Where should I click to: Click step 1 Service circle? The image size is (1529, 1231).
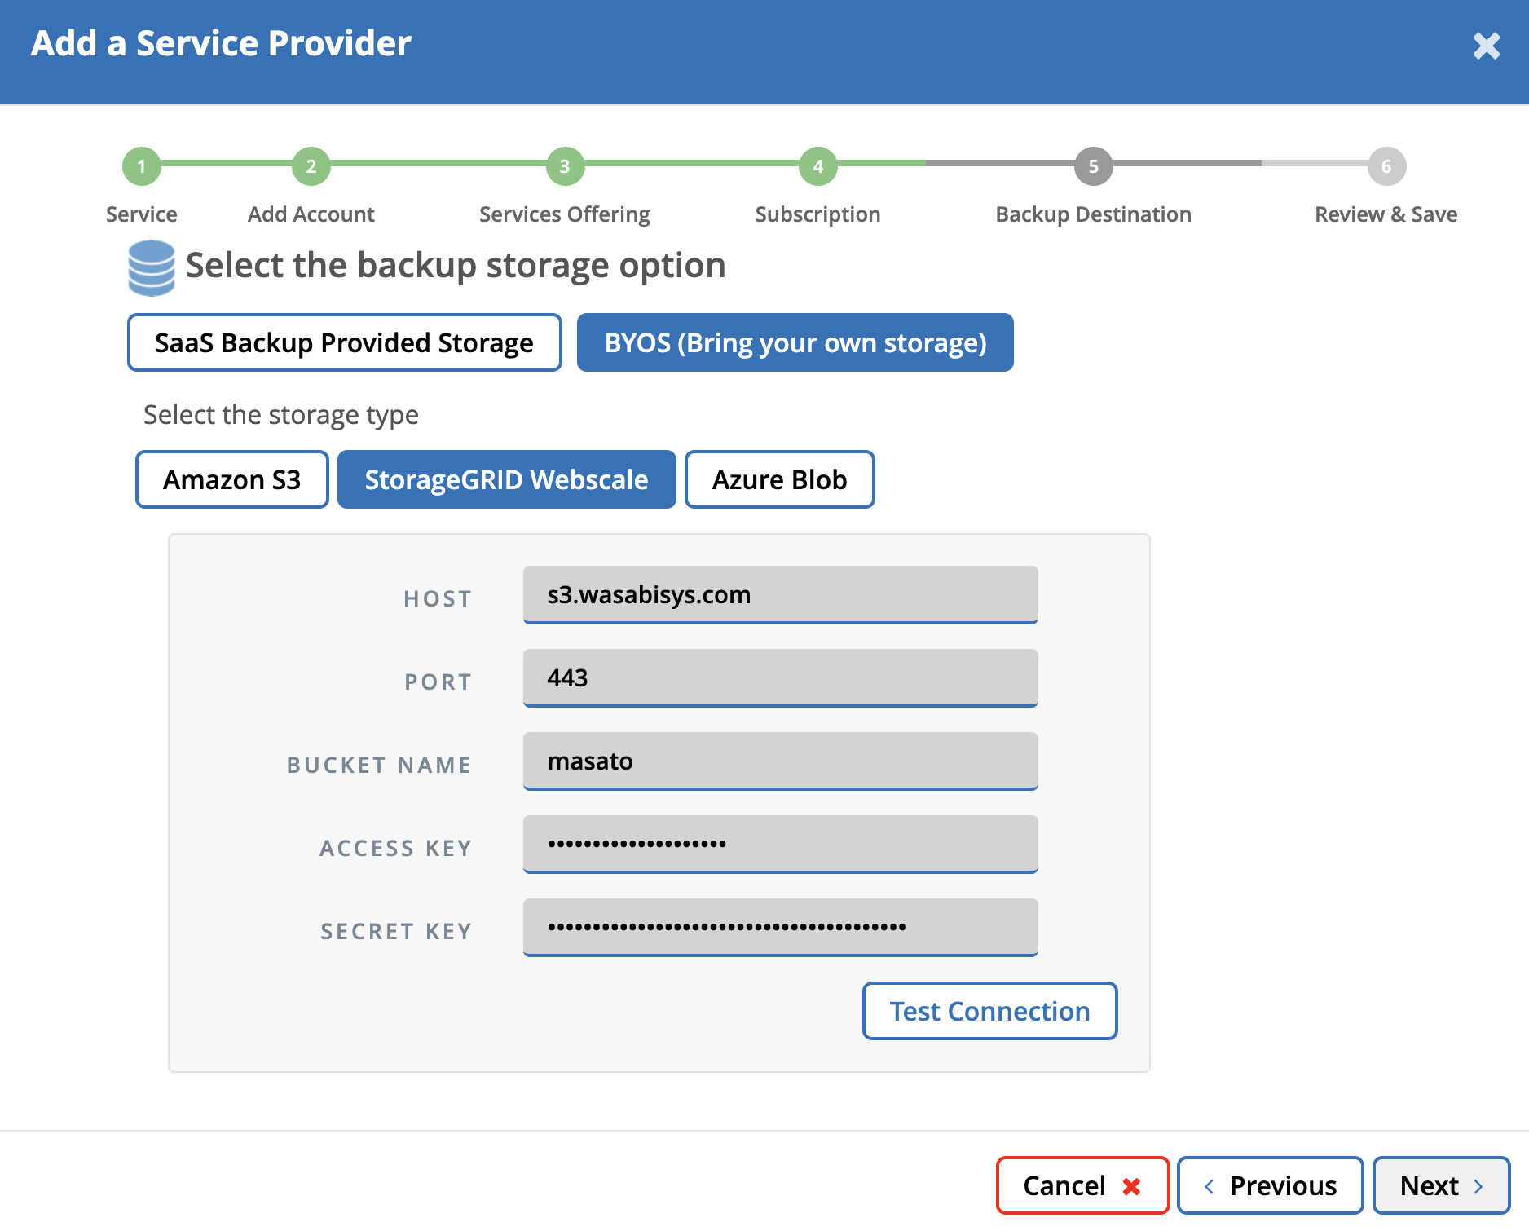[142, 166]
